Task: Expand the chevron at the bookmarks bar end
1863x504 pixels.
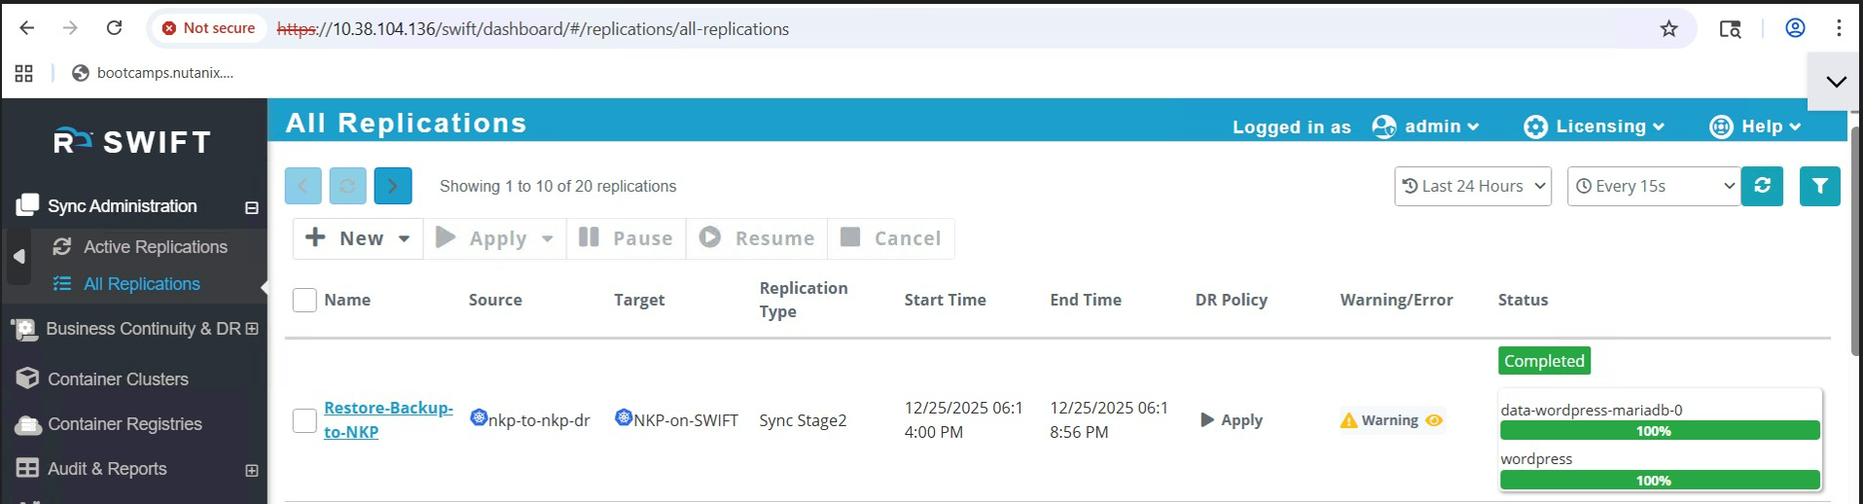Action: pos(1836,82)
